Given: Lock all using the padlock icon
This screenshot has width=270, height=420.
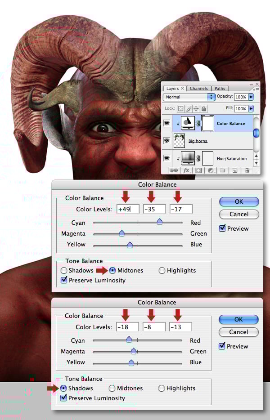Looking at the screenshot, I should pos(204,108).
